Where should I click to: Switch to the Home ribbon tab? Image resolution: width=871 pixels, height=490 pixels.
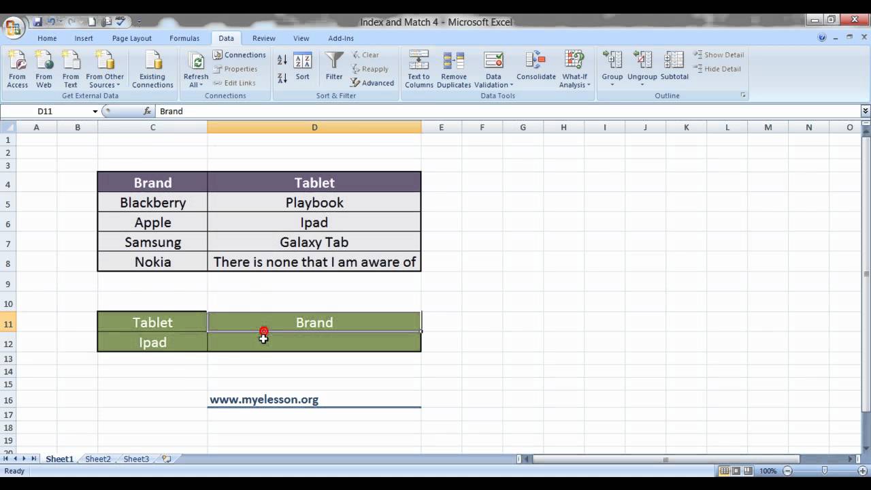tap(47, 38)
